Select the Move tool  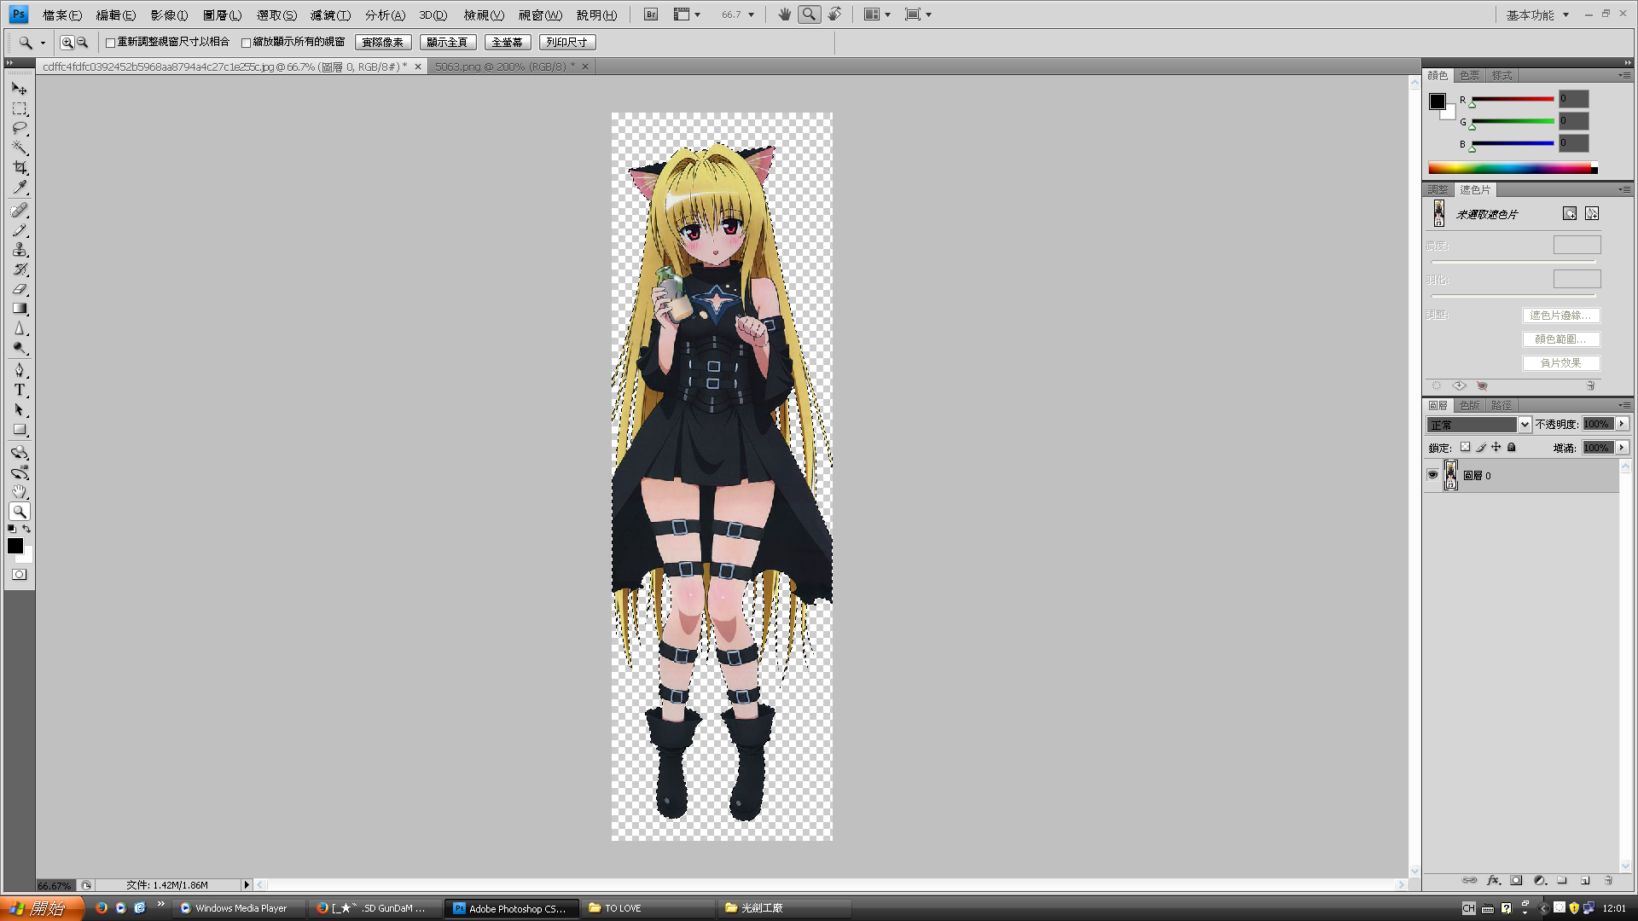19,89
